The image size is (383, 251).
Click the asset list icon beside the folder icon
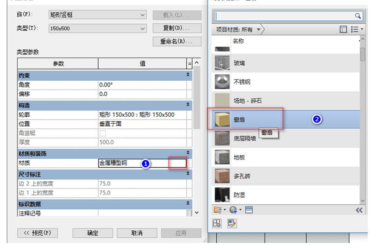[249, 210]
